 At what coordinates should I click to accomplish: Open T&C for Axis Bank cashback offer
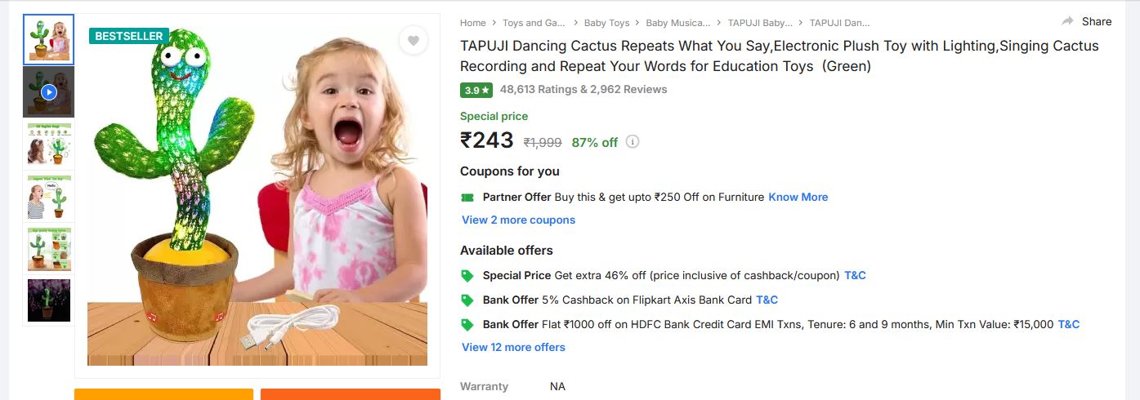coord(767,300)
